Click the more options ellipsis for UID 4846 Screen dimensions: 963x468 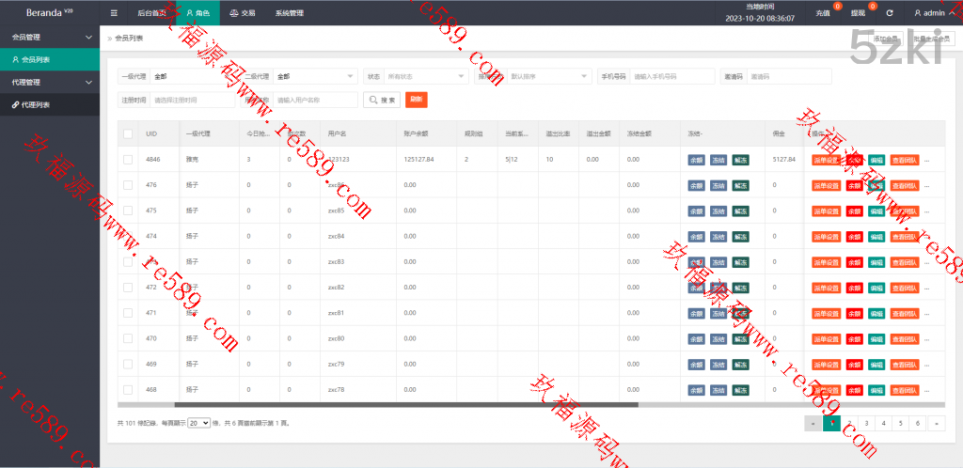[x=927, y=160]
